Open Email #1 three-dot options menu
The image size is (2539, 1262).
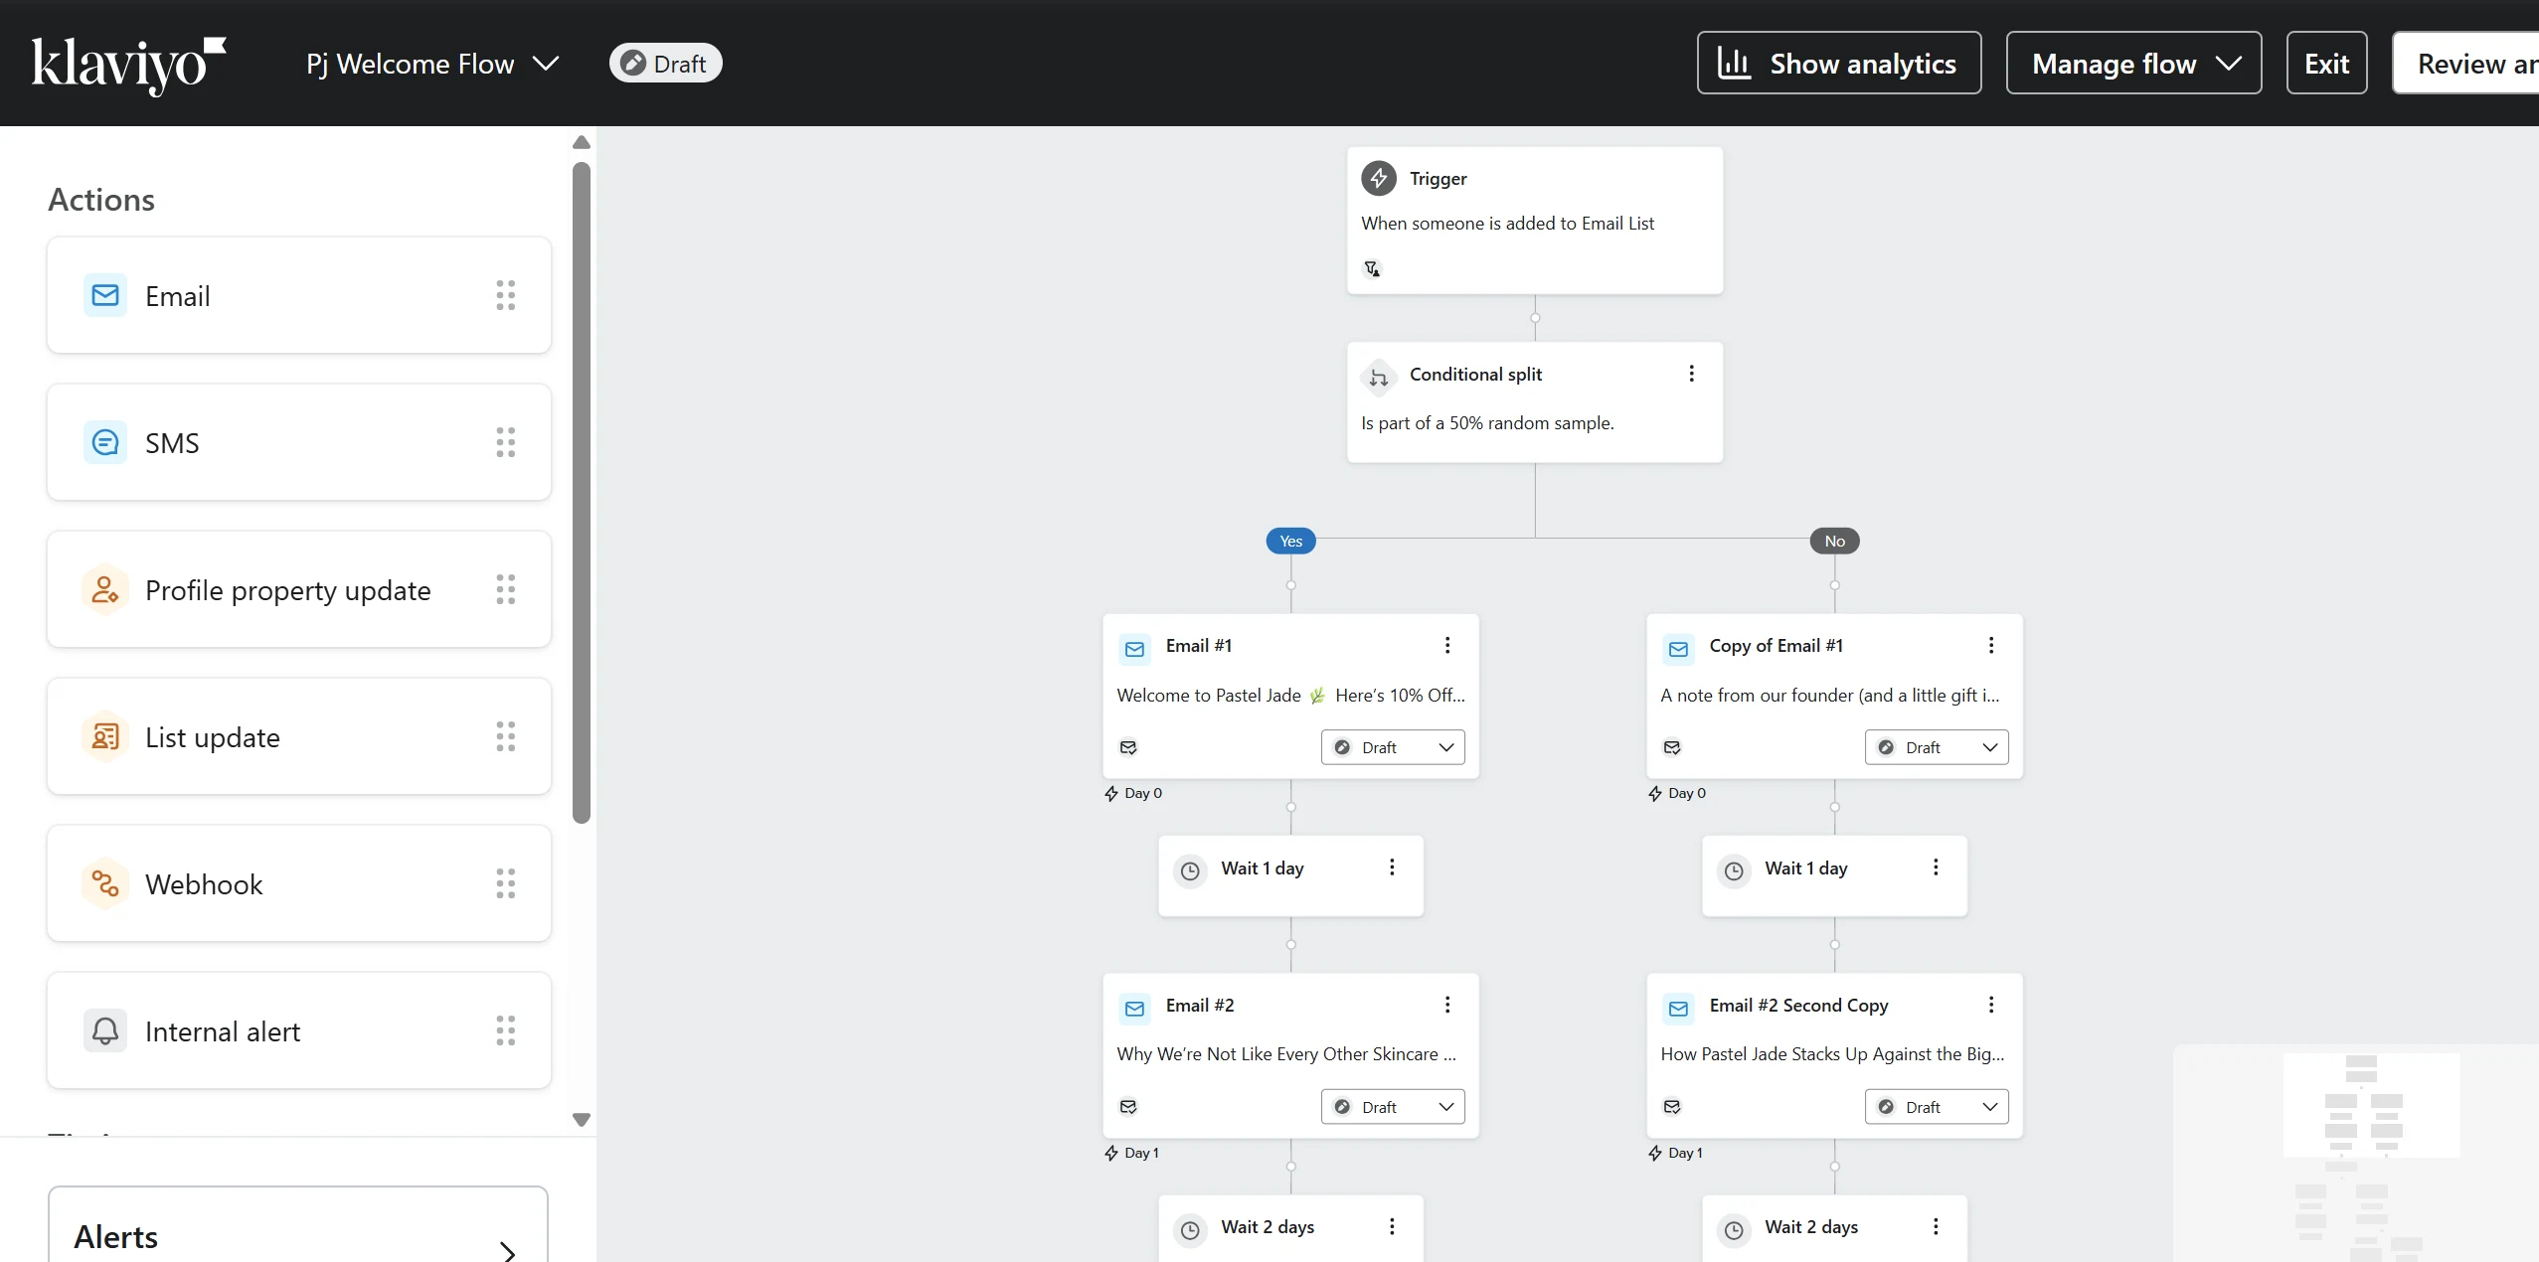tap(1447, 645)
